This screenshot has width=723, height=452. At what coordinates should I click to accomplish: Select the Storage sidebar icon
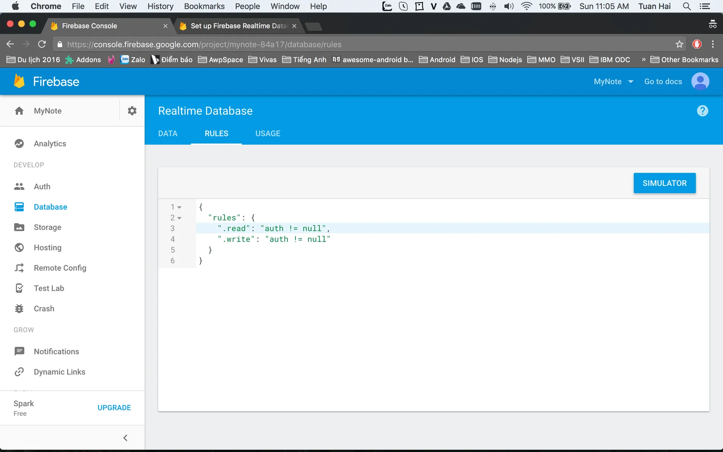(19, 227)
